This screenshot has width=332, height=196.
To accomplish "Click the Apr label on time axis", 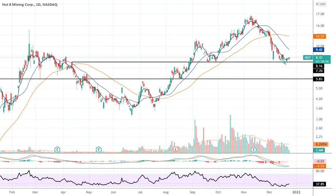I will click(63, 192).
